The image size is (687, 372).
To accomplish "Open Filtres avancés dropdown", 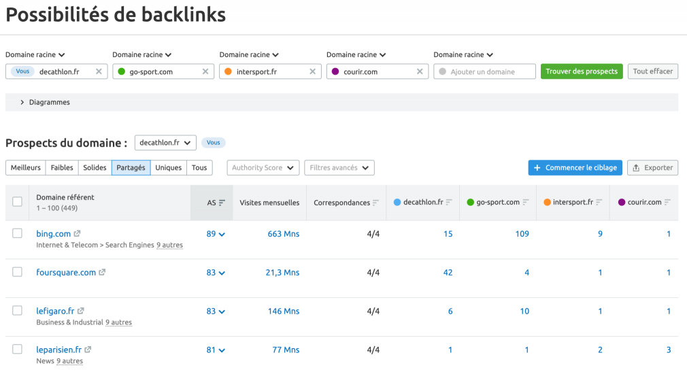I will point(339,168).
